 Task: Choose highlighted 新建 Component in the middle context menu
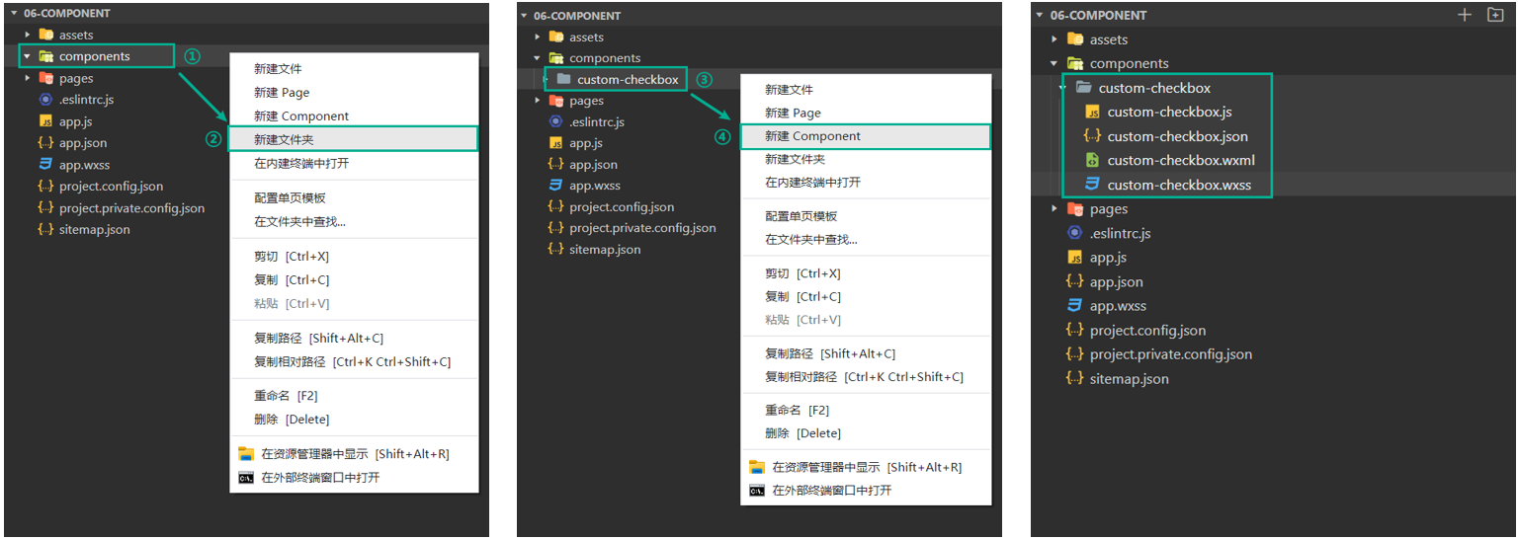pyautogui.click(x=812, y=136)
